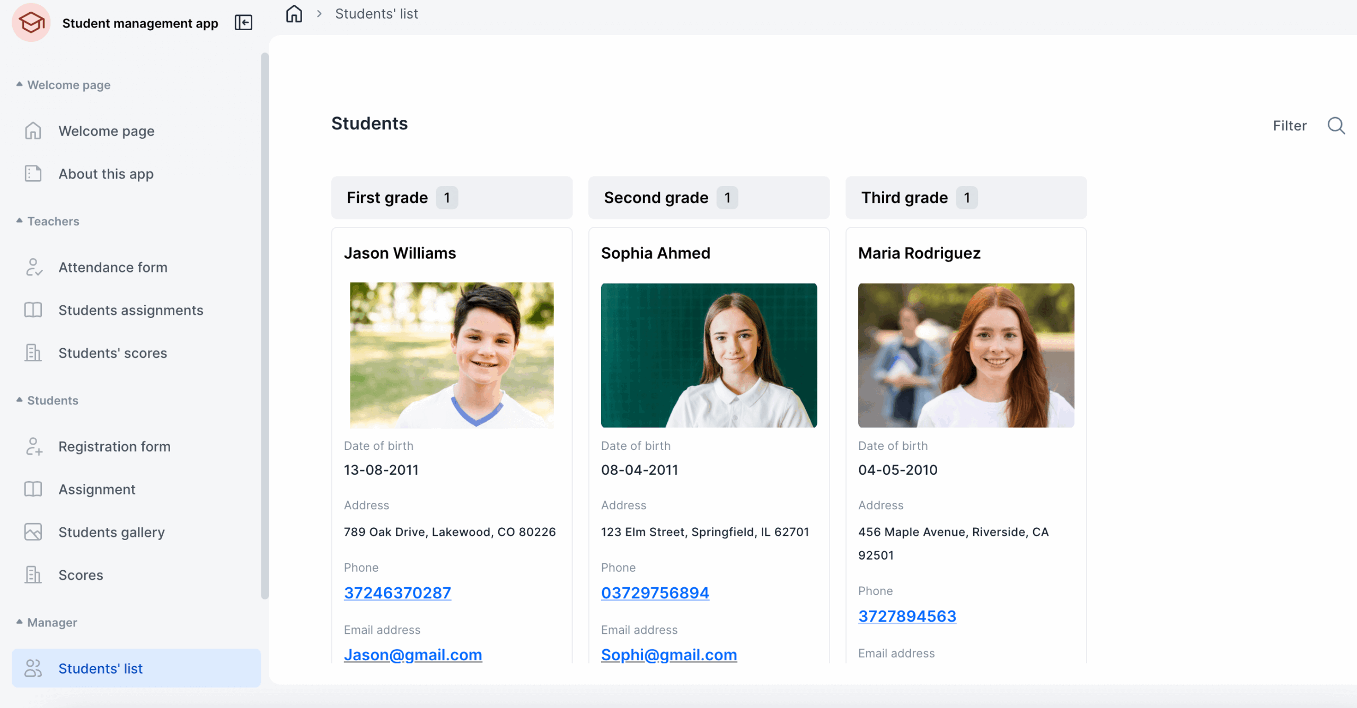Collapse the Students sidebar section
The image size is (1357, 708).
point(20,400)
